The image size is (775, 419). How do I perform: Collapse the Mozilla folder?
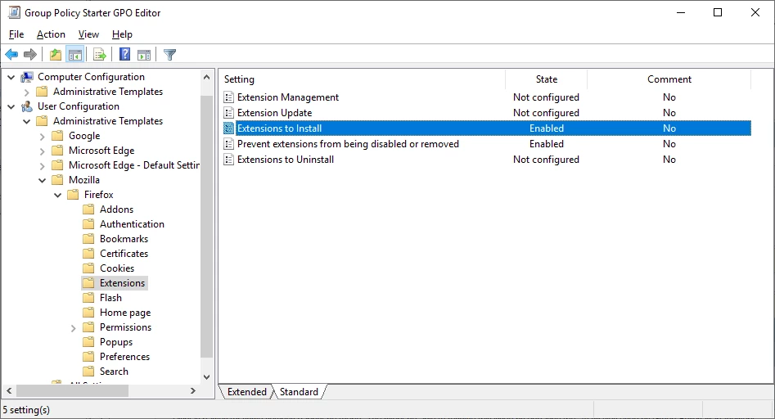[x=42, y=180]
